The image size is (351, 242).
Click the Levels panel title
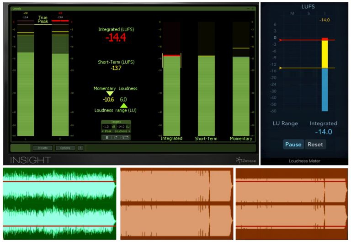point(17,9)
